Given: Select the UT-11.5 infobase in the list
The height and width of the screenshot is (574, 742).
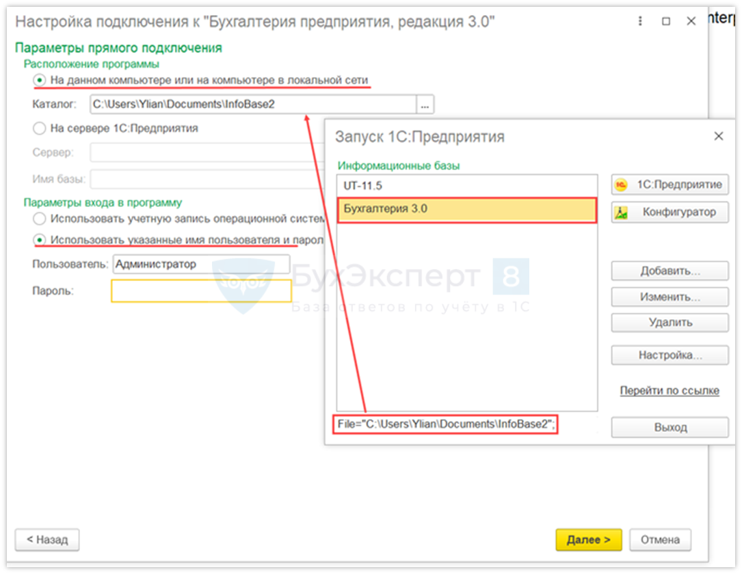Looking at the screenshot, I should (467, 186).
